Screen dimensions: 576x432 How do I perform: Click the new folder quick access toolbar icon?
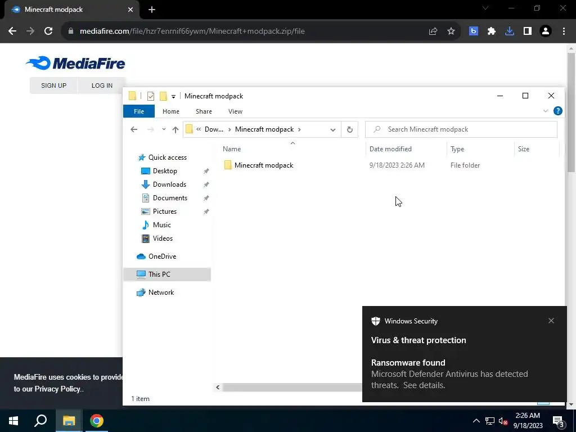[164, 96]
